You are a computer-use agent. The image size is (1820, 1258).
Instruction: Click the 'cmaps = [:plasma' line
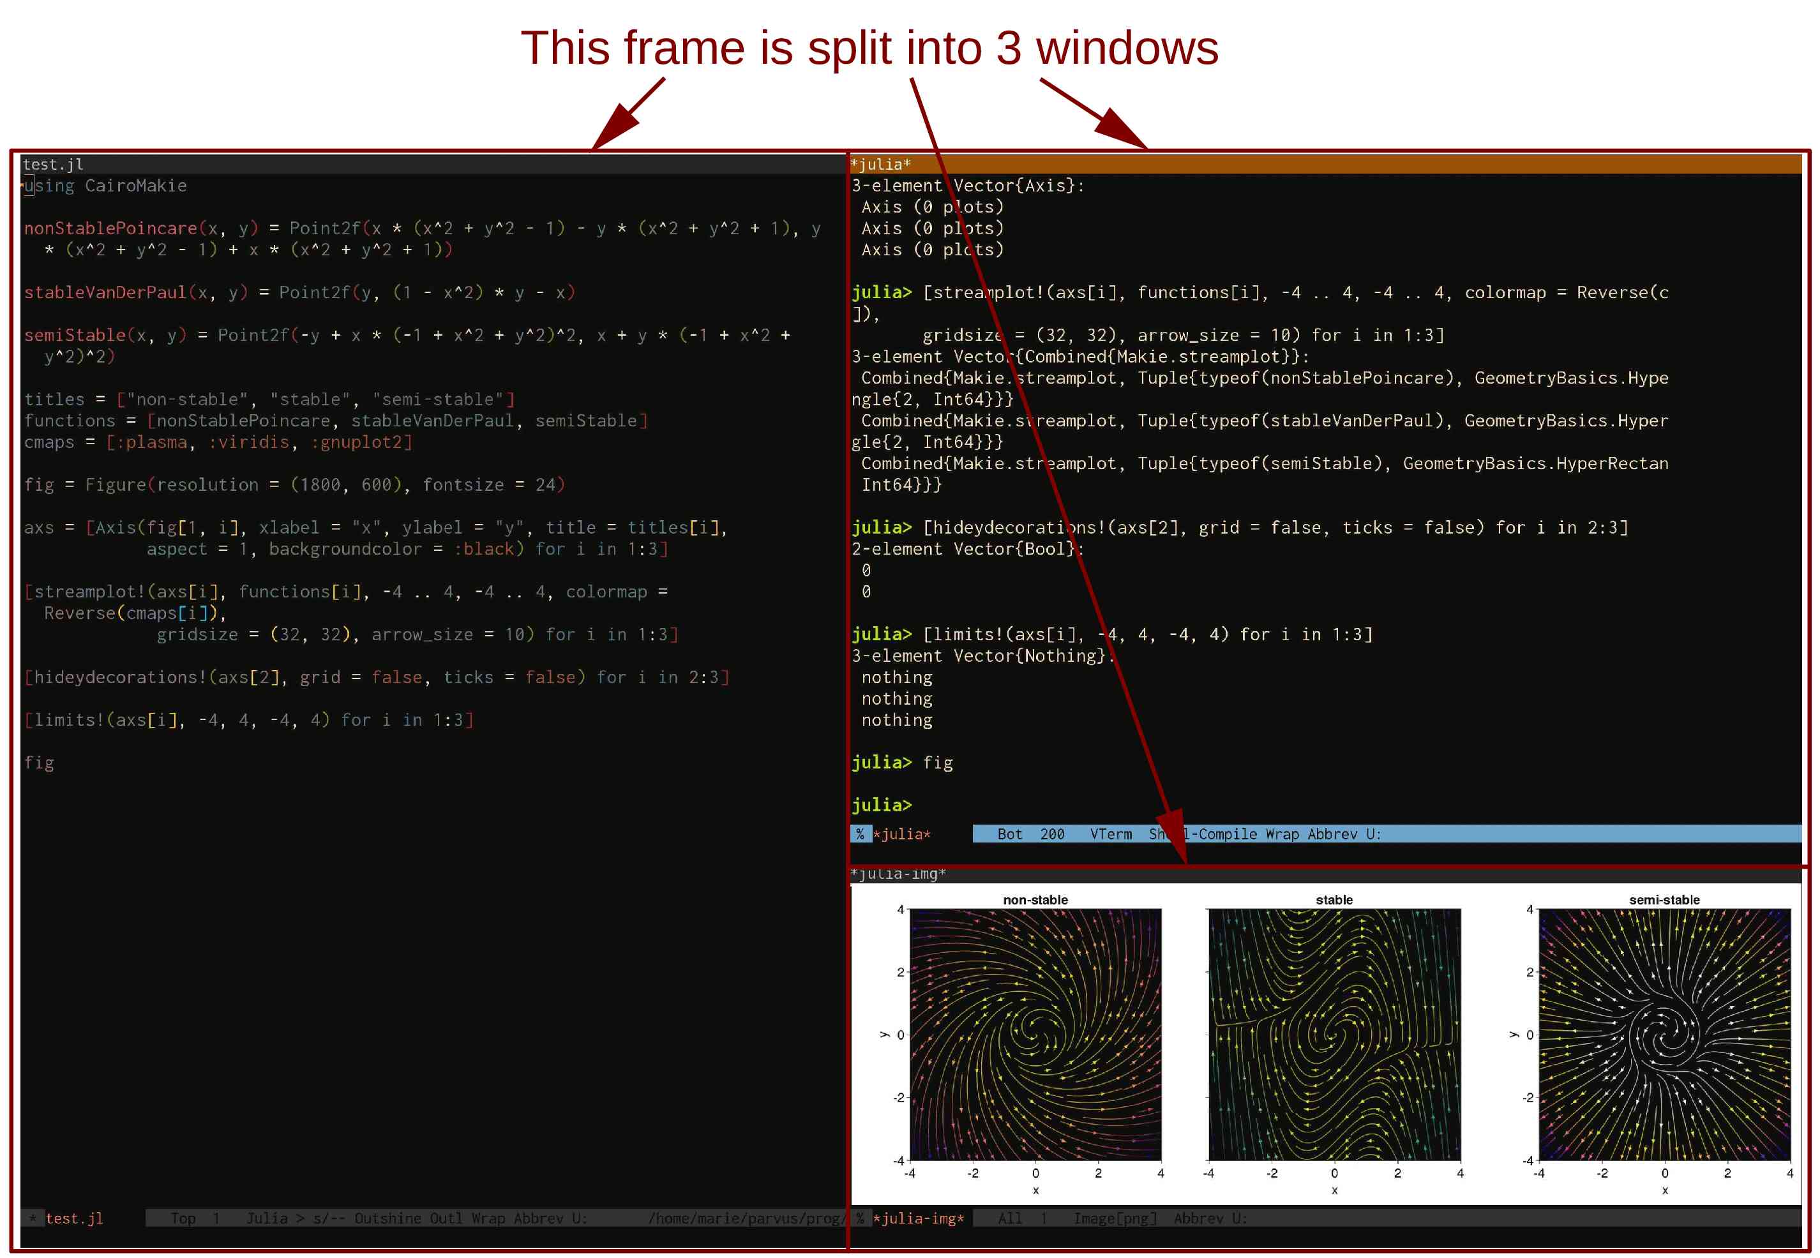coord(218,442)
